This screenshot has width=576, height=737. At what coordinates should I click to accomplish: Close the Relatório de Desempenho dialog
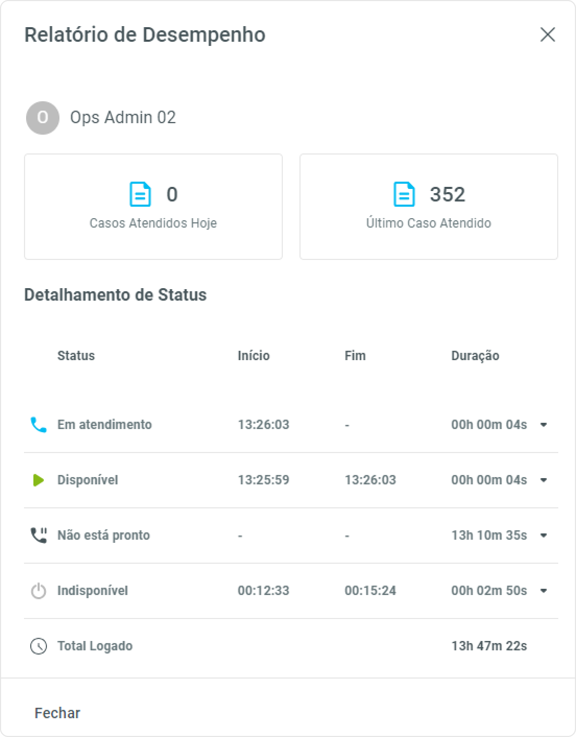[x=547, y=35]
